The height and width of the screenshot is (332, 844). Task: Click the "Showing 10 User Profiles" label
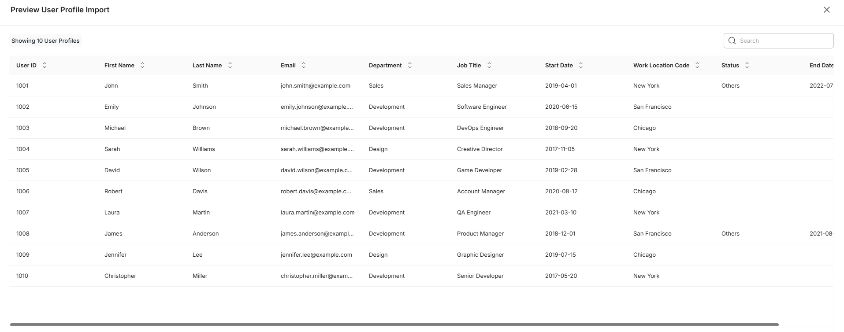(45, 41)
